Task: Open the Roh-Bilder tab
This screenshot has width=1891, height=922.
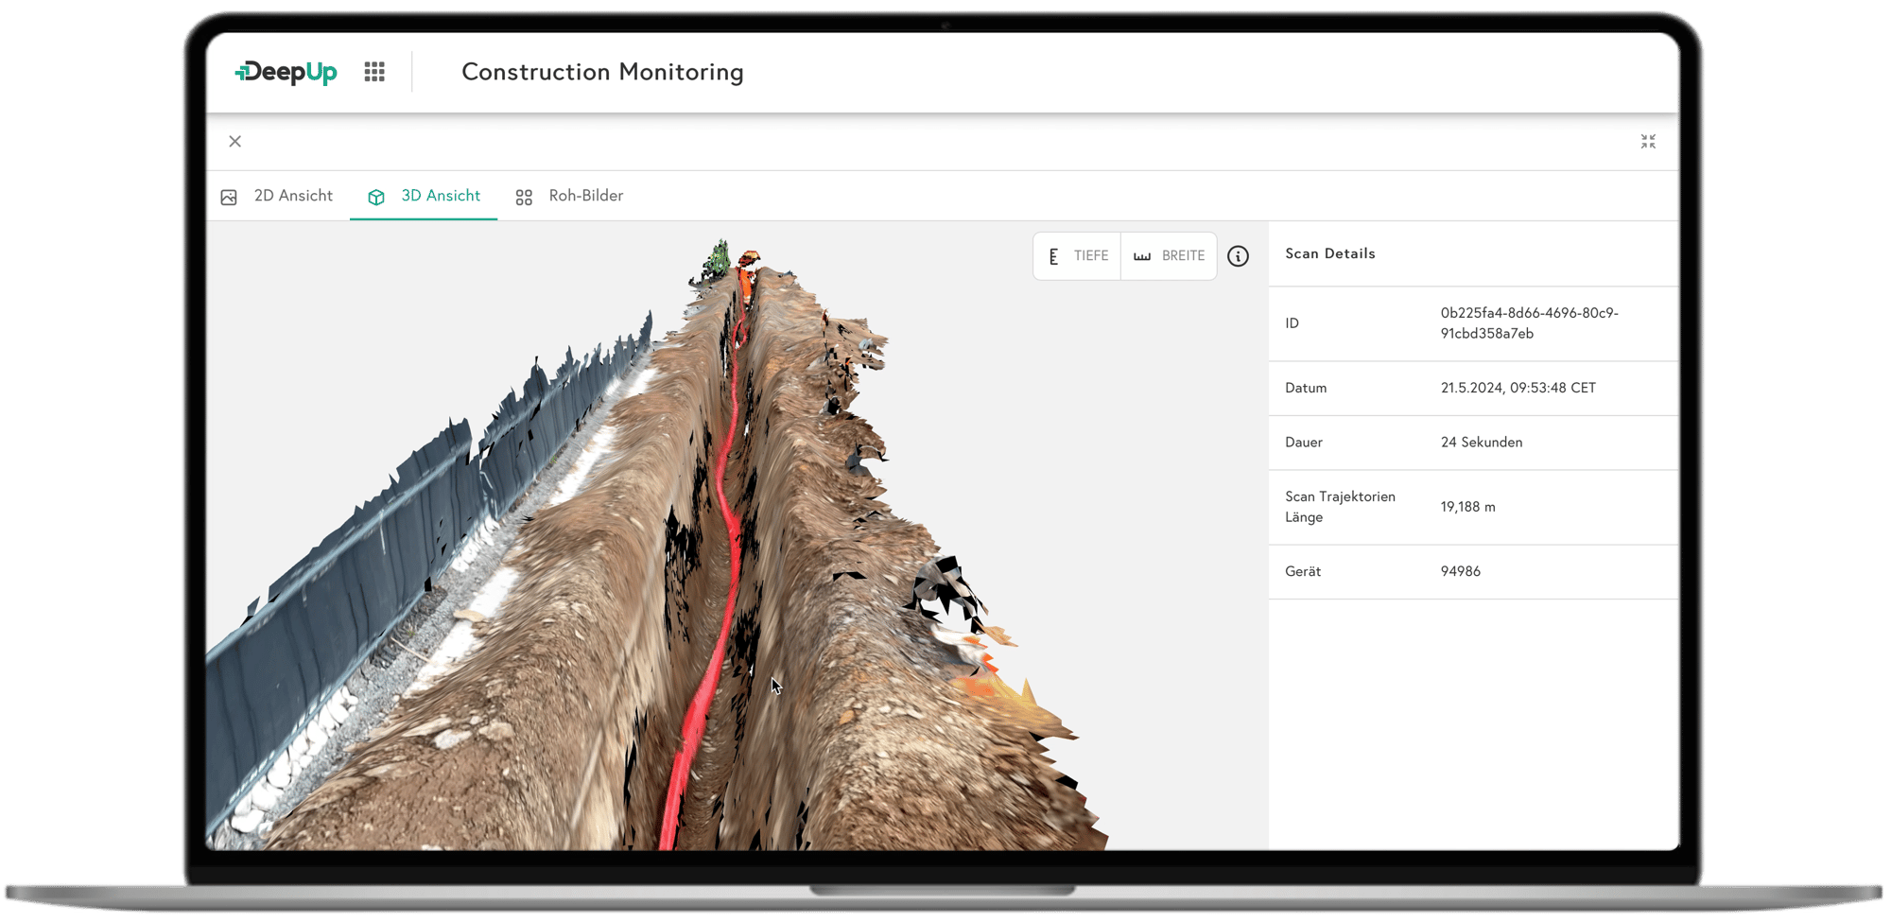Action: pyautogui.click(x=569, y=196)
